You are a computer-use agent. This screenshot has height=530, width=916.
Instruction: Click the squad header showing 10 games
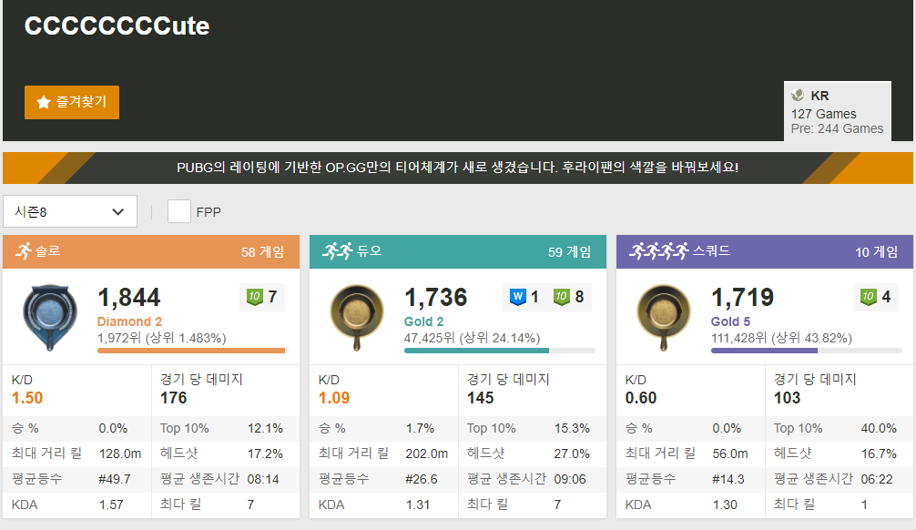[x=765, y=252]
